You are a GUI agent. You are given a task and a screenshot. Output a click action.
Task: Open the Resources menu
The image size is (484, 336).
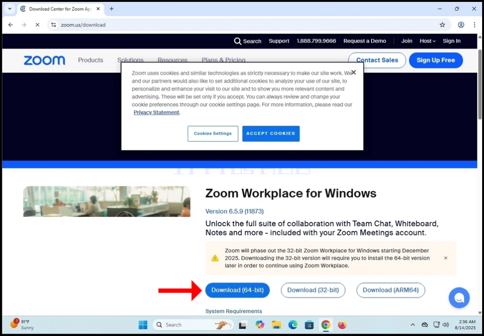172,60
